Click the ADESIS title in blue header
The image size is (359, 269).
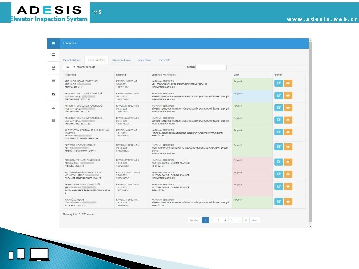(x=69, y=43)
